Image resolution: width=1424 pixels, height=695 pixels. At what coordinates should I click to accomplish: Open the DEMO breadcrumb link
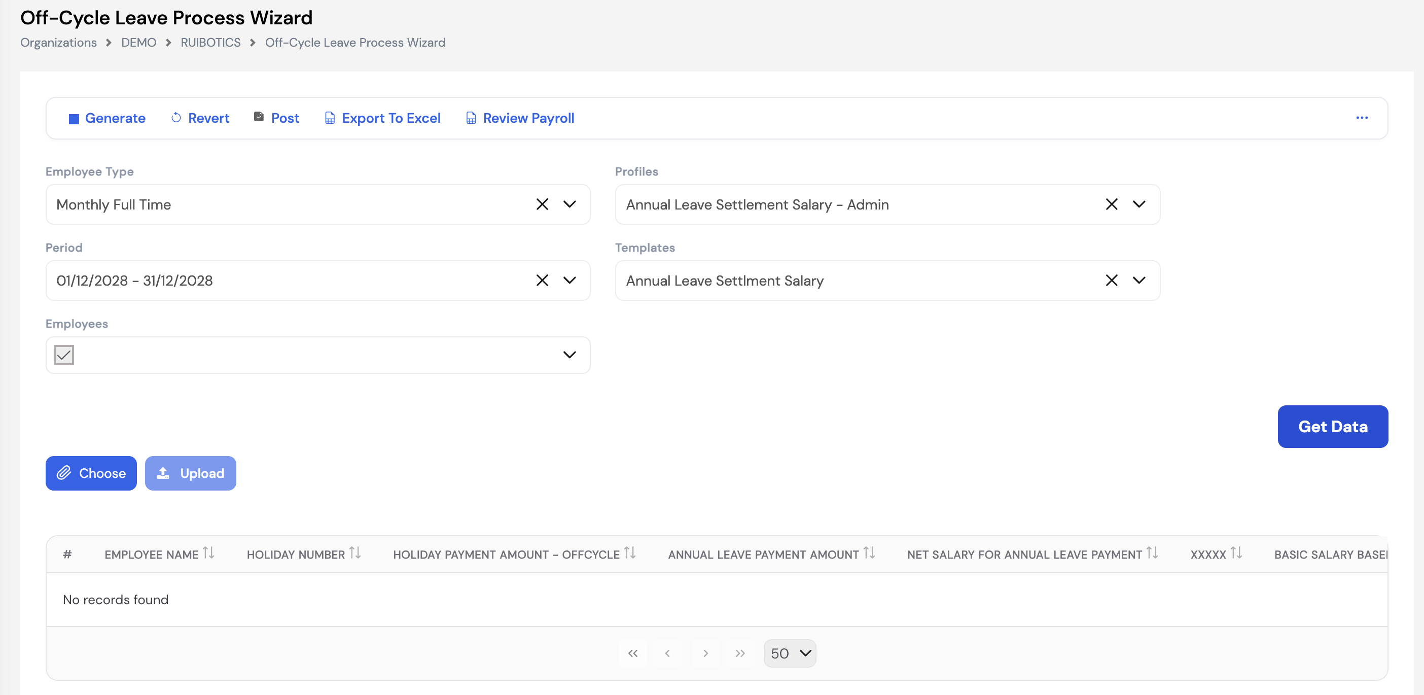click(139, 43)
